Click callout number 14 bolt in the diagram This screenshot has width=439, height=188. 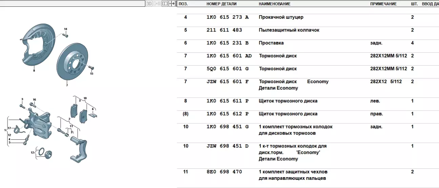pos(65,35)
